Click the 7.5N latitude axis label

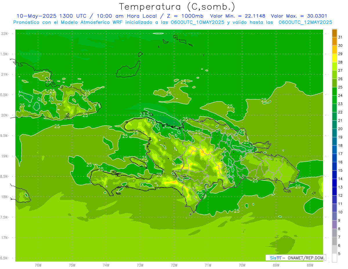tap(4, 217)
